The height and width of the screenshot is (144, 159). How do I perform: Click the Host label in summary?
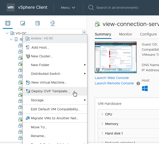(146, 80)
